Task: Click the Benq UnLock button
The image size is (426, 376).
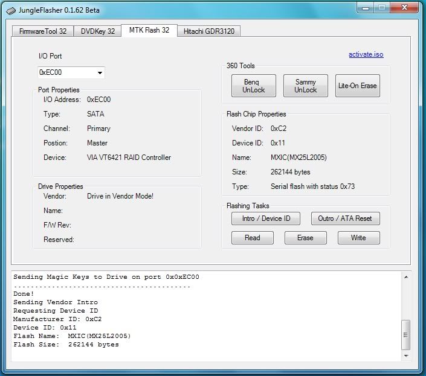Action: tap(253, 86)
